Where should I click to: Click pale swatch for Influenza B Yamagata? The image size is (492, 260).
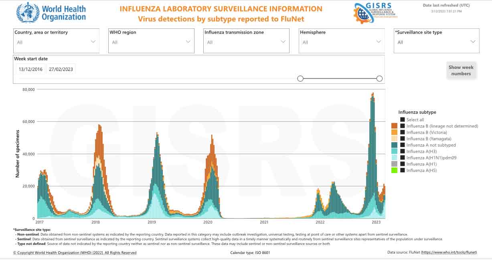[x=394, y=139]
